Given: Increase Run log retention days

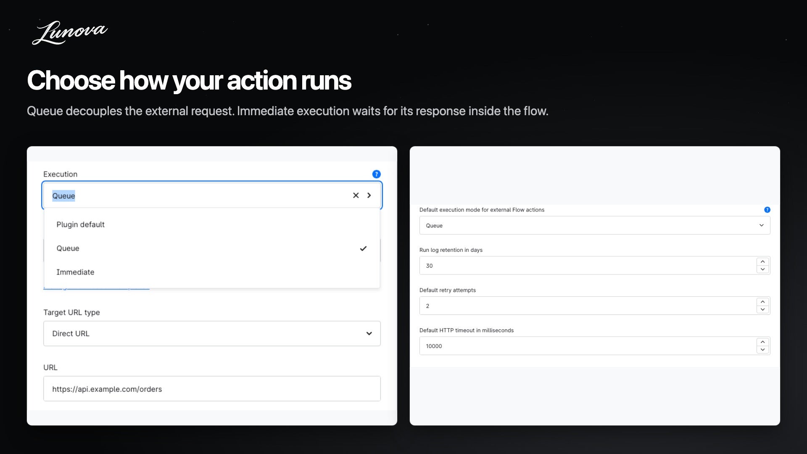Looking at the screenshot, I should click(x=762, y=261).
